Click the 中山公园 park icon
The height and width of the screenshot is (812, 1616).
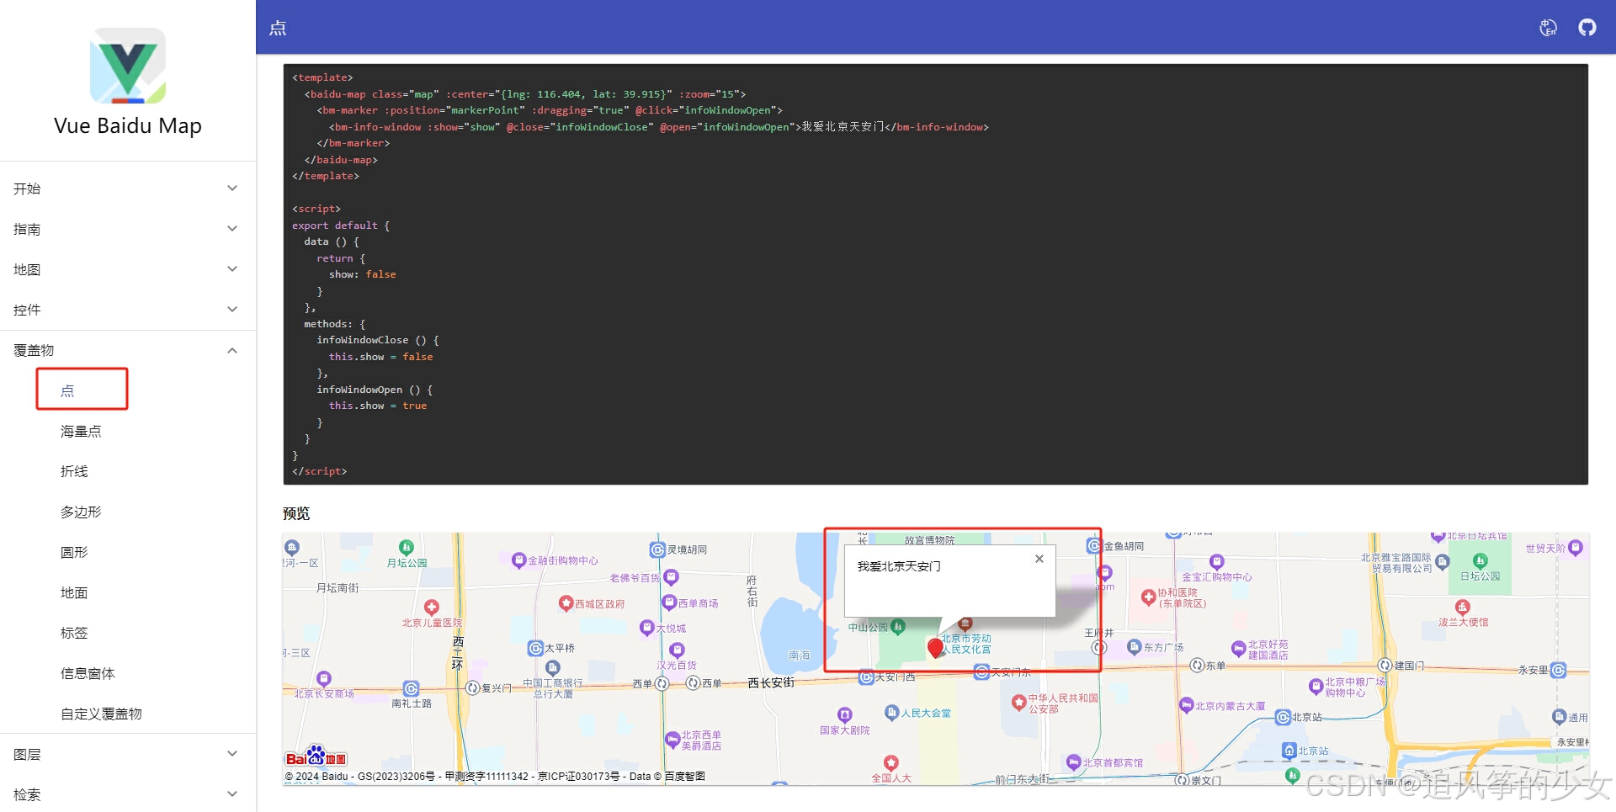click(898, 627)
